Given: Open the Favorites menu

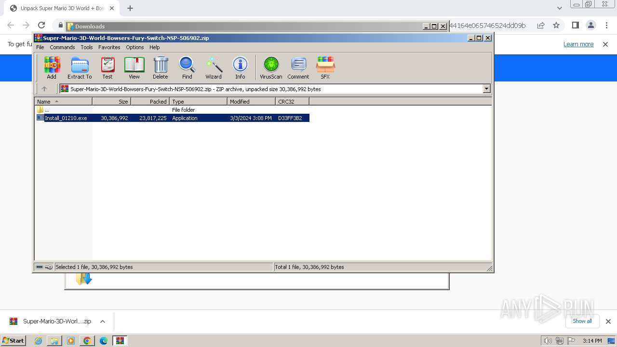Looking at the screenshot, I should (x=109, y=47).
